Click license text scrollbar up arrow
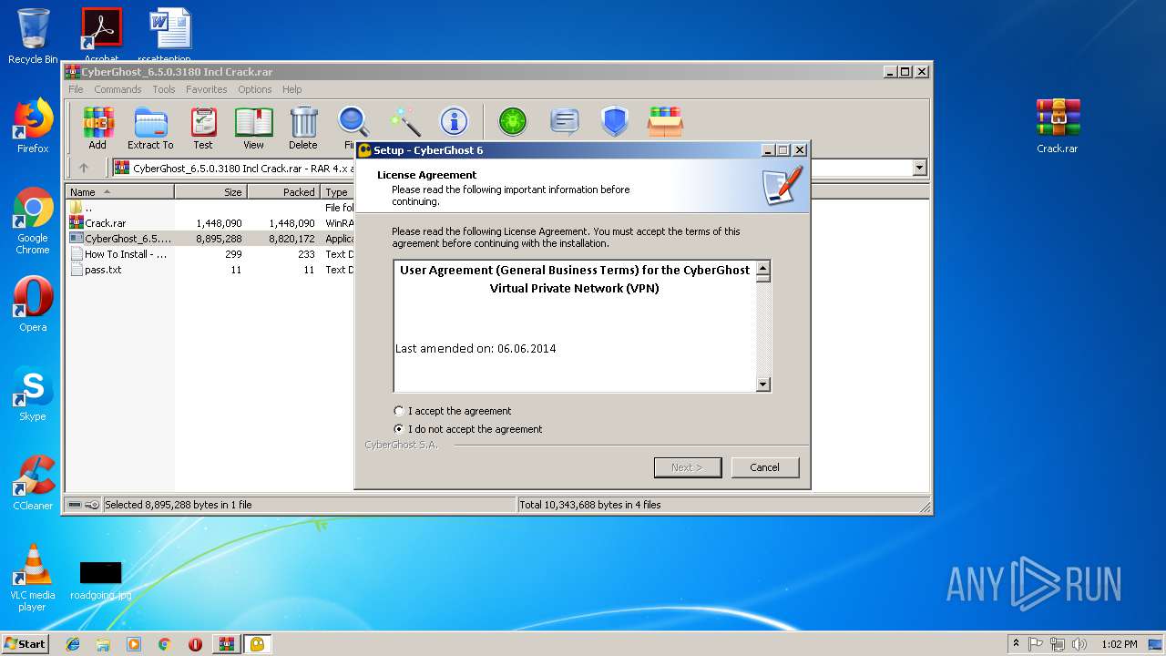 (x=763, y=268)
